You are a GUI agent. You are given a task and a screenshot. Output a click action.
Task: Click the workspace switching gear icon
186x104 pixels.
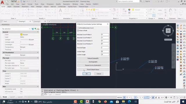[x=166, y=97]
